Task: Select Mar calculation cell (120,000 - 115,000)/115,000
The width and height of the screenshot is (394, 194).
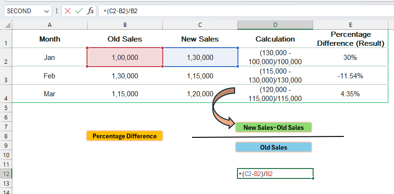Action: [x=275, y=94]
